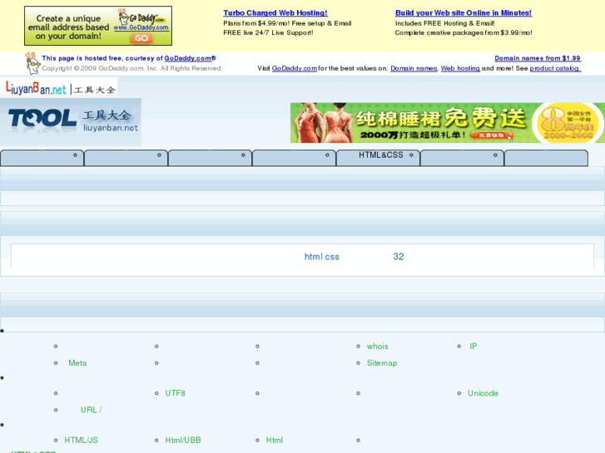Open the green nightgown advertisement banner
The image size is (605, 453).
(448, 122)
